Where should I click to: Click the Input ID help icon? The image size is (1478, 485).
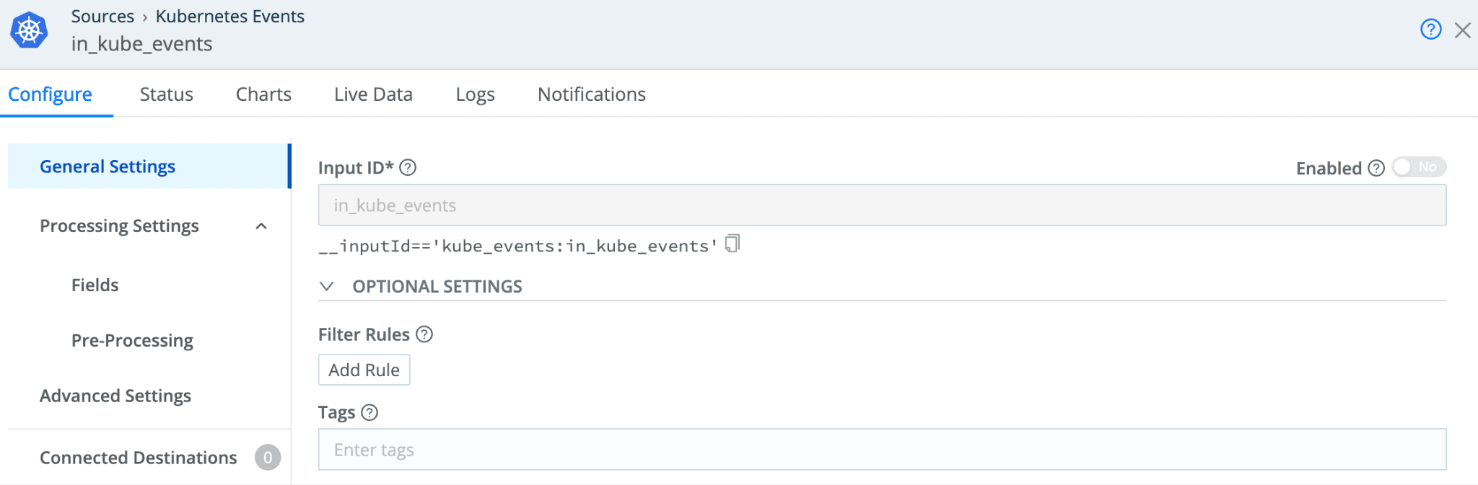click(408, 168)
